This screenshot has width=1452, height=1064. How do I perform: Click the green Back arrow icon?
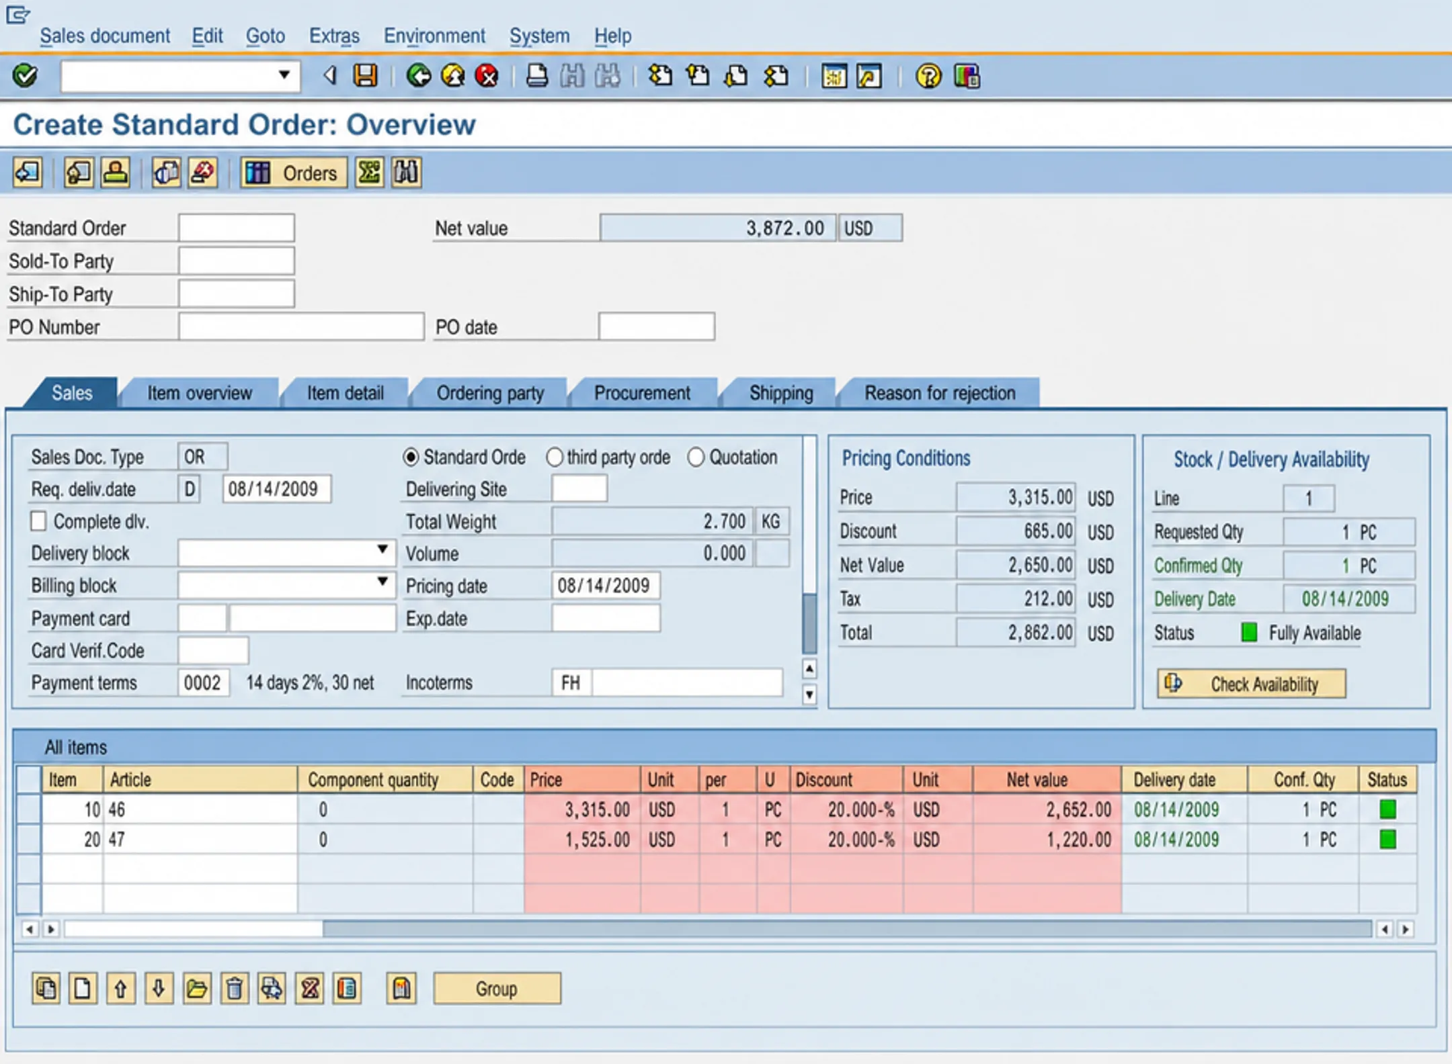(419, 75)
